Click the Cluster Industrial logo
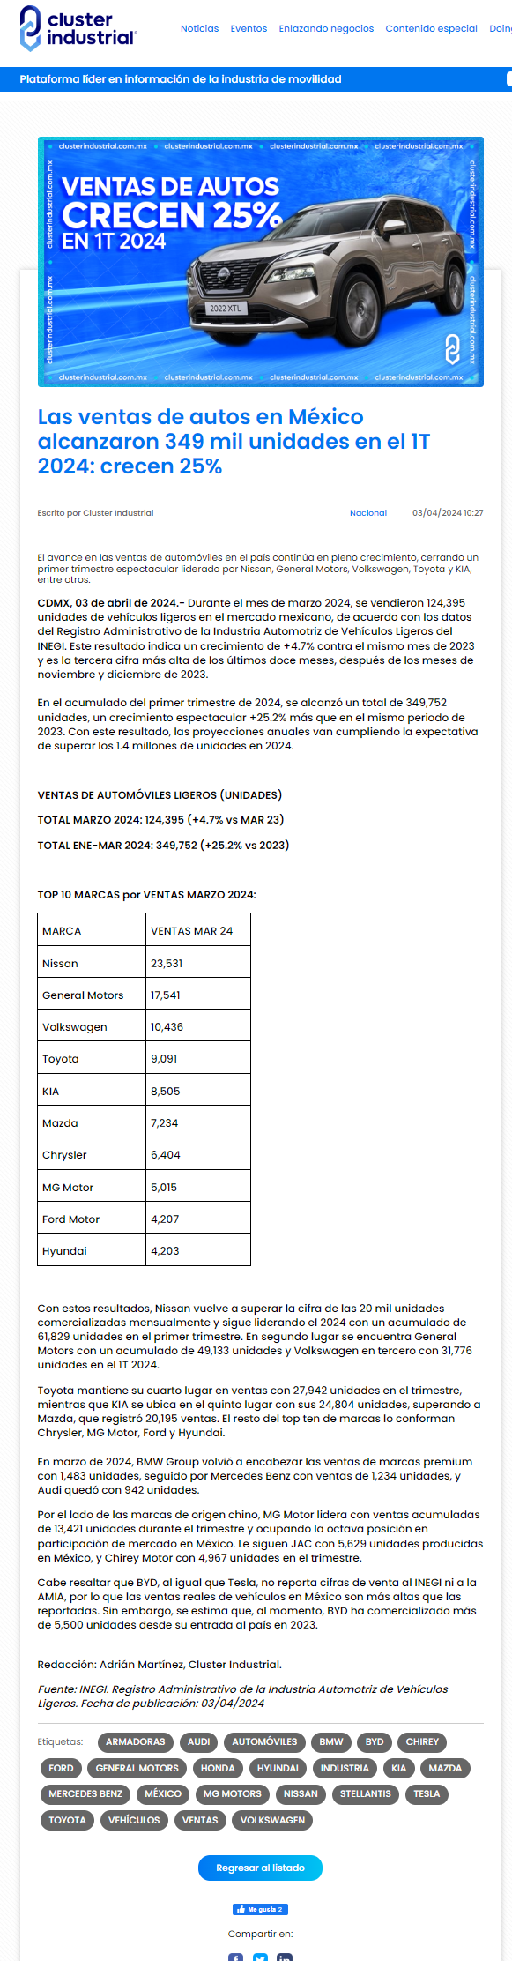 point(78,28)
